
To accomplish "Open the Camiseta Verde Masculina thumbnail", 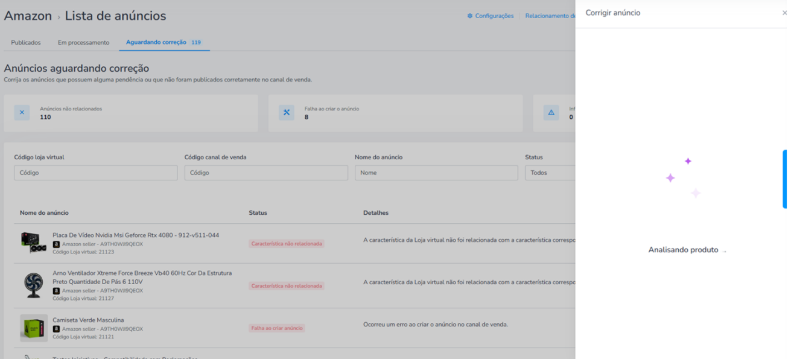I will point(34,328).
